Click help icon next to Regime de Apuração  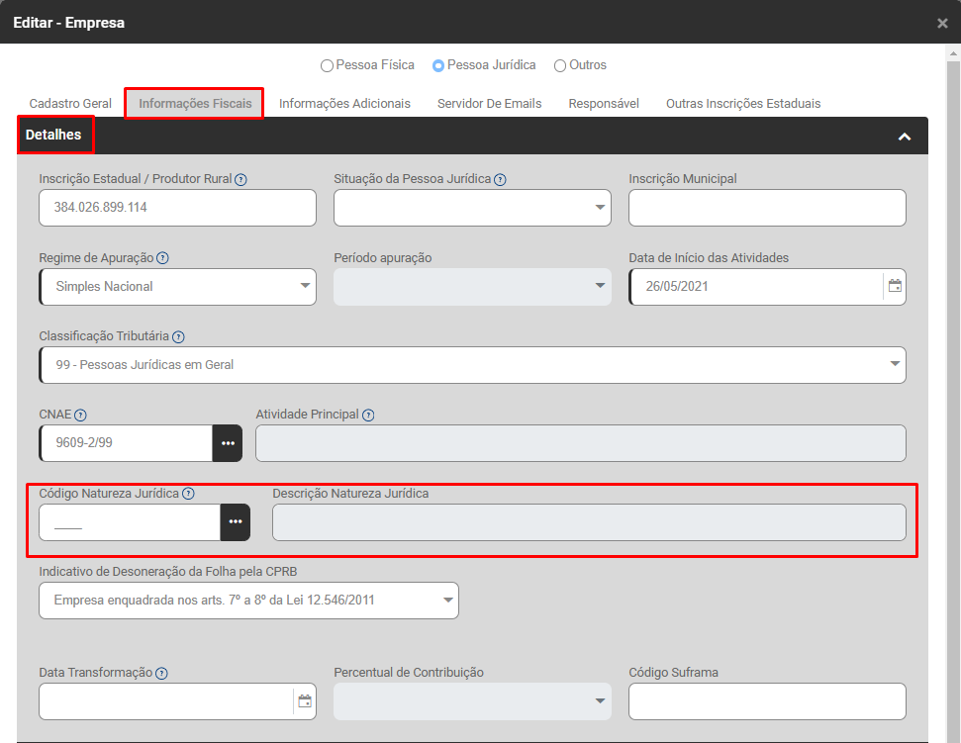[x=162, y=258]
